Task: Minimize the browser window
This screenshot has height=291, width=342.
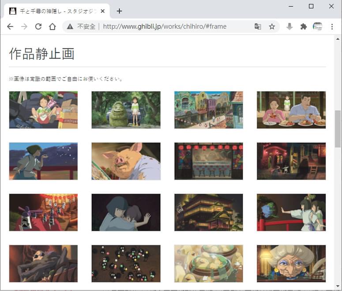Action: (291, 6)
